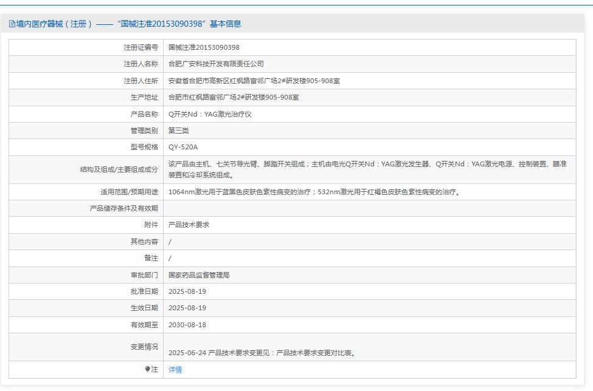The width and height of the screenshot is (593, 391).
Task: Select the 变更情况 label cell
Action: (86, 347)
